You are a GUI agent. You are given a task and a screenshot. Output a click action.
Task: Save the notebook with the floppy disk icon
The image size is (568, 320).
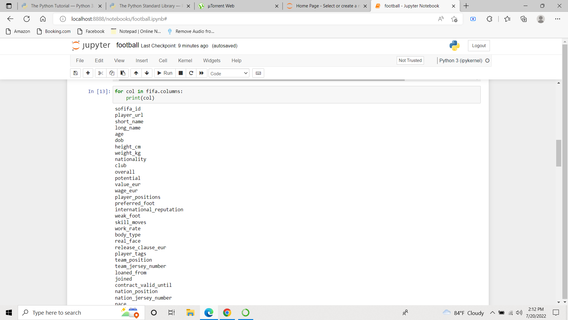tap(75, 73)
